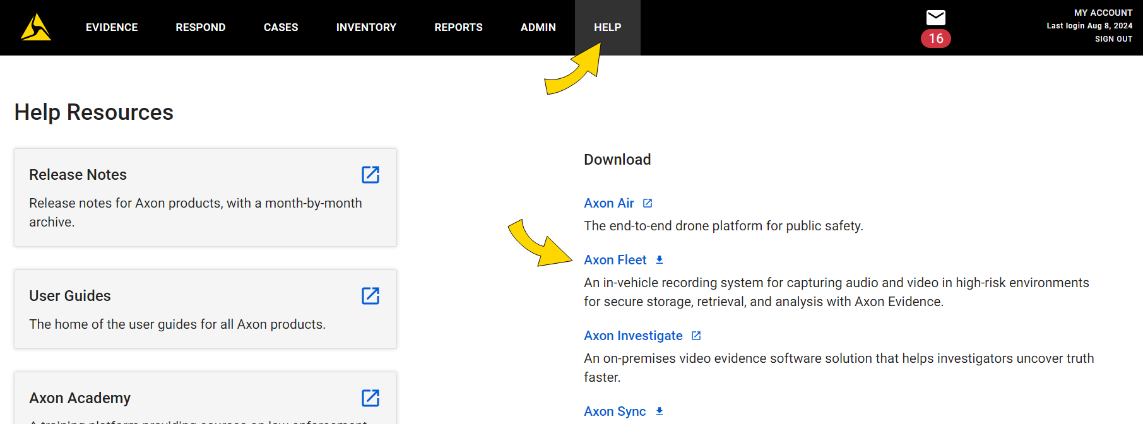
Task: Open the Admin menu
Action: pos(538,27)
